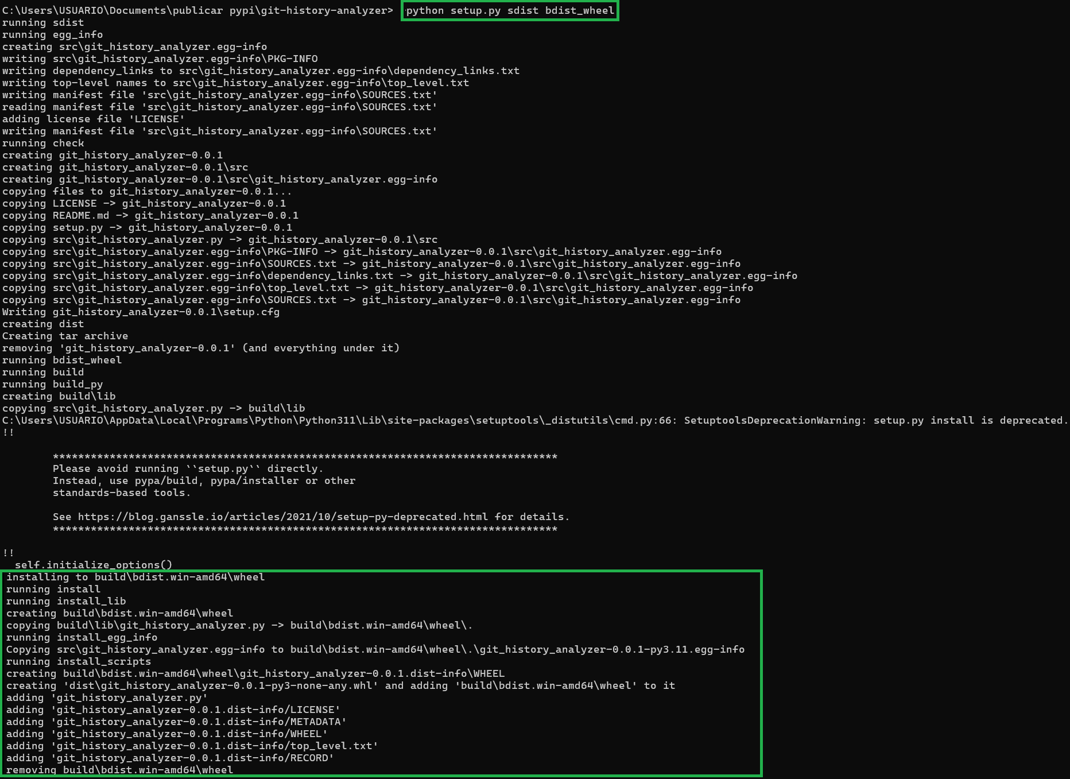Click the line adding dist-info/RECORD
This screenshot has width=1070, height=779.
[x=170, y=758]
